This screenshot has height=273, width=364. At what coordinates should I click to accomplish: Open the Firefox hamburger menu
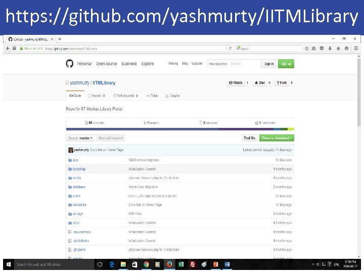click(x=356, y=49)
